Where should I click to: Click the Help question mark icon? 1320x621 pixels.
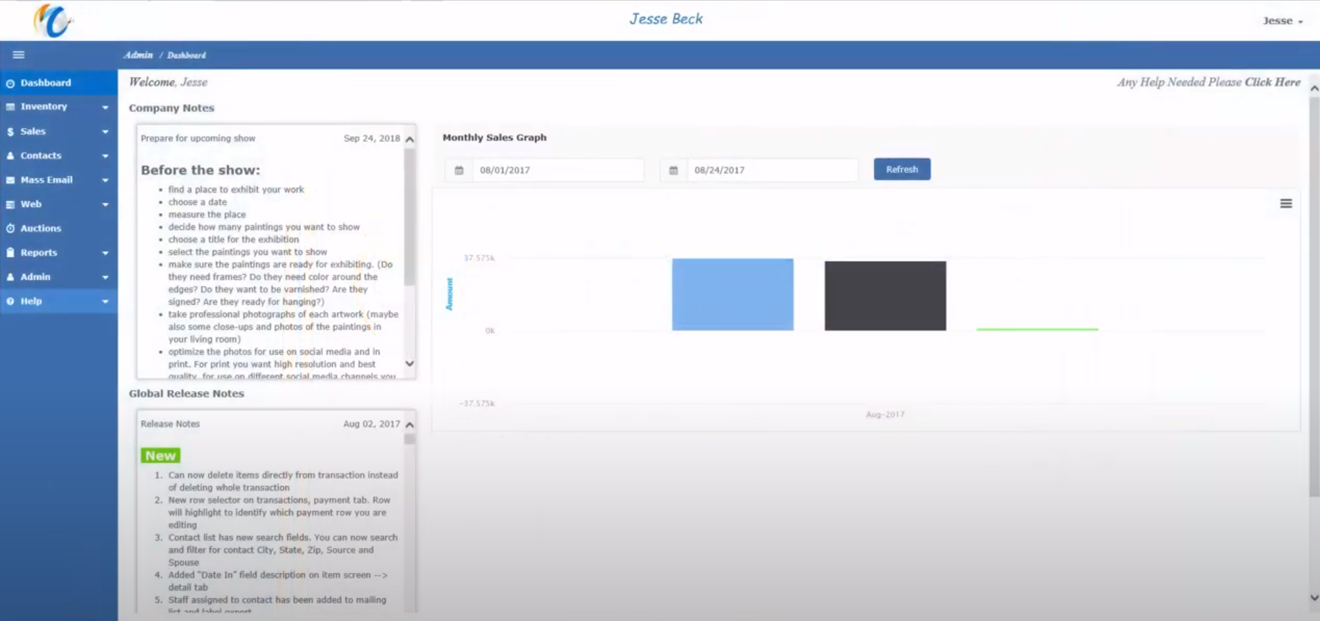click(x=10, y=301)
